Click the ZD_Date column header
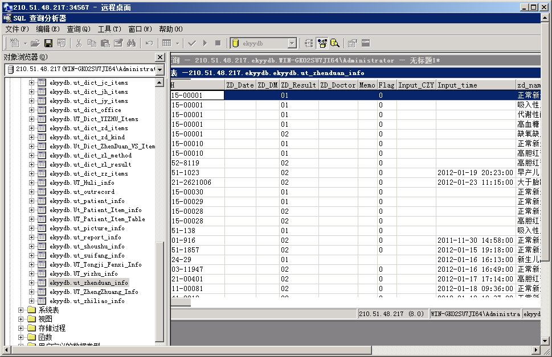Image resolution: width=552 pixels, height=357 pixels. coord(240,85)
